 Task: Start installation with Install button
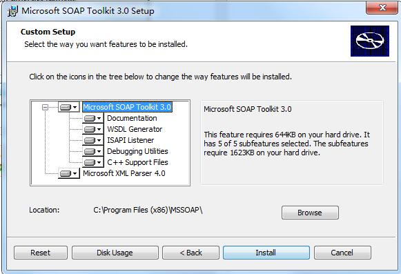266,253
